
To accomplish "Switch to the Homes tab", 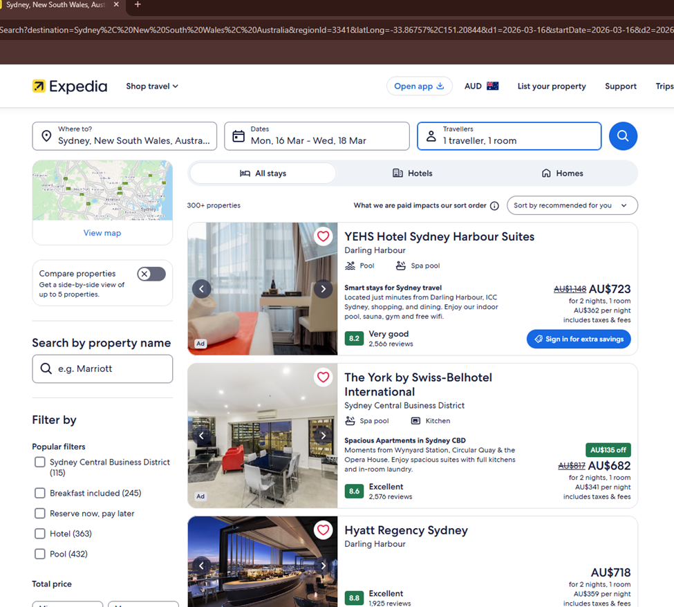I will pos(562,174).
